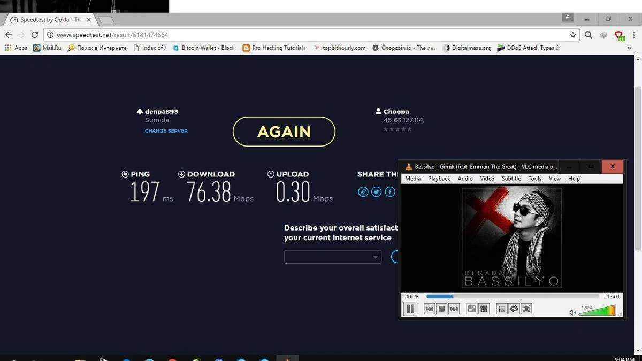Open VLC Tools menu
This screenshot has width=642, height=361.
(x=535, y=179)
